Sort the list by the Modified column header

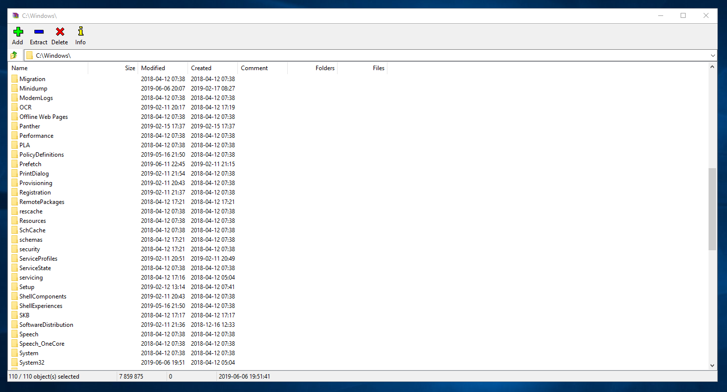[163, 68]
